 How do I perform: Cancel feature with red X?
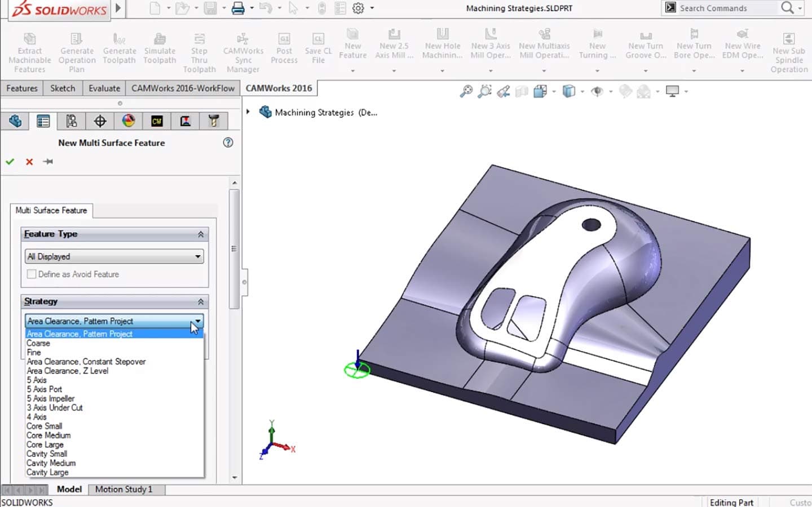[x=29, y=162]
